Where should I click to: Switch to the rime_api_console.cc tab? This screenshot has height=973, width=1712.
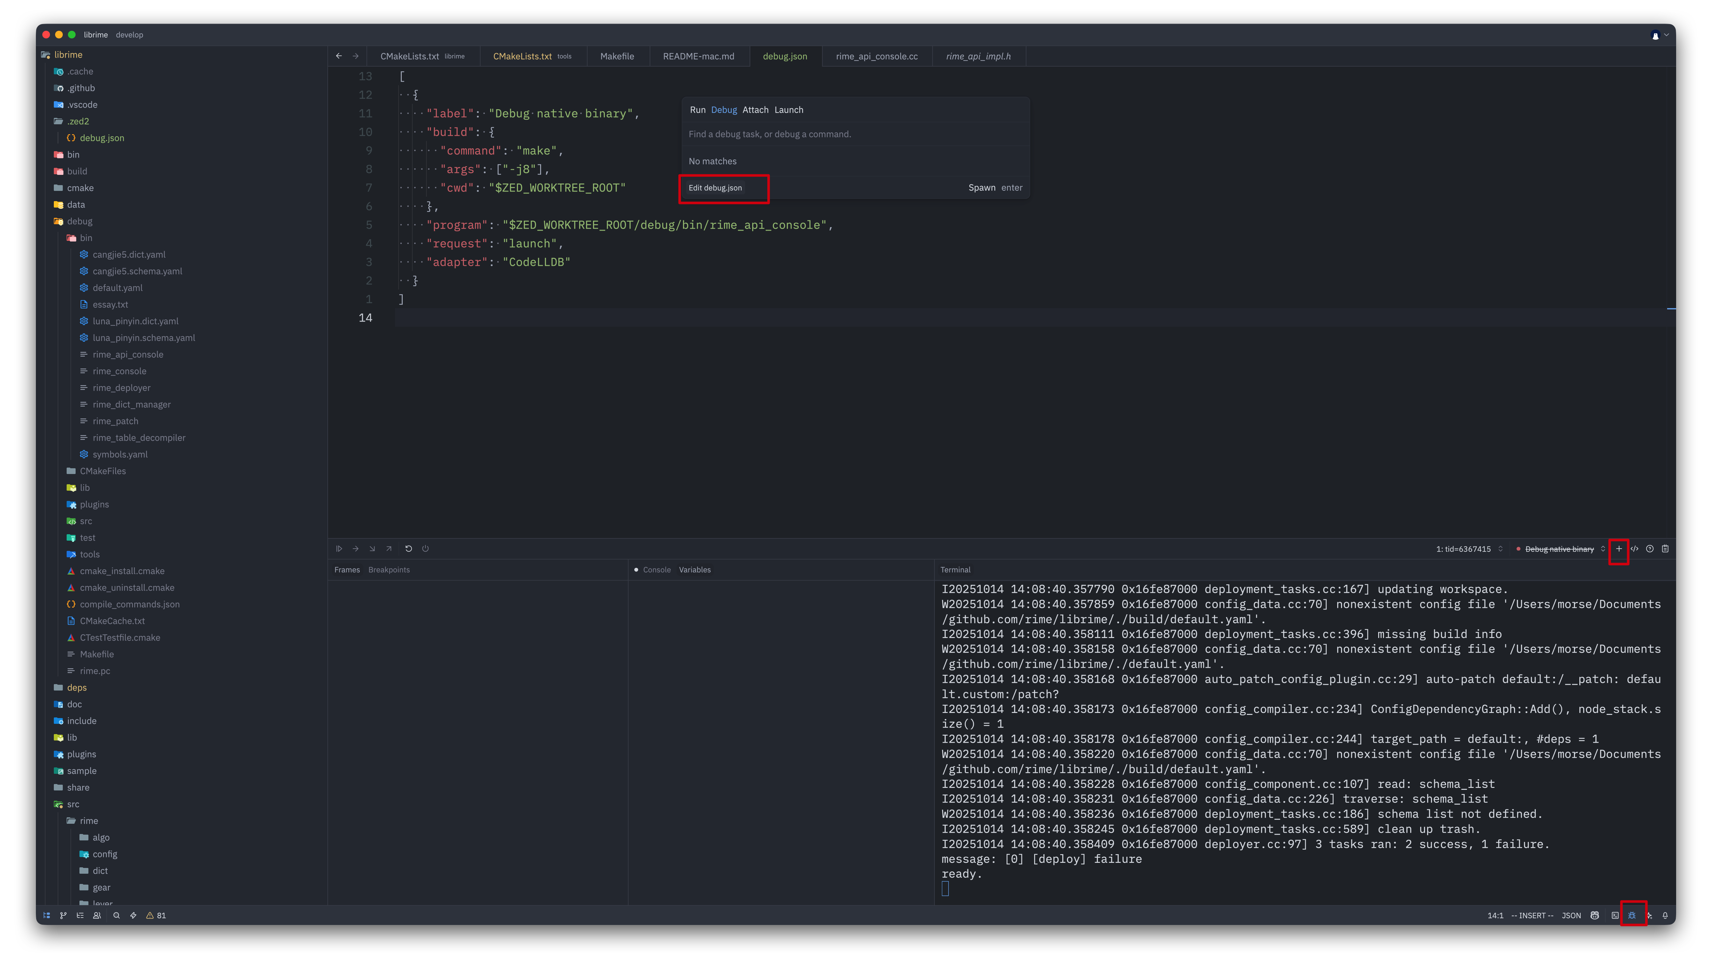pos(876,56)
